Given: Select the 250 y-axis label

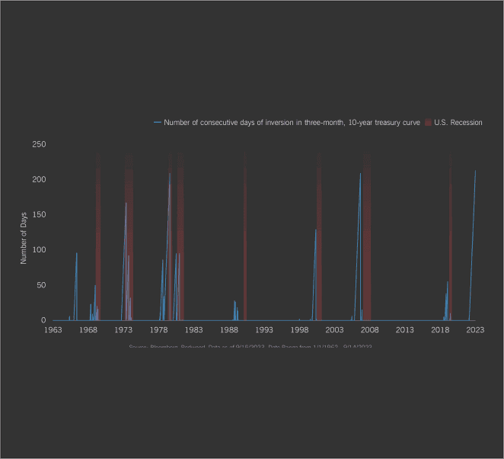Looking at the screenshot, I should point(39,144).
